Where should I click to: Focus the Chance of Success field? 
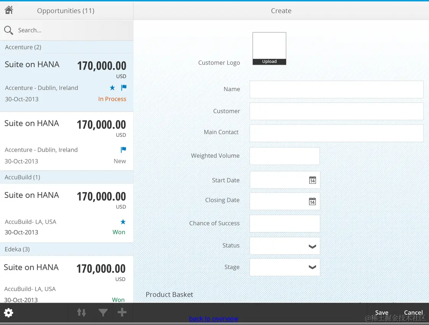(x=285, y=224)
